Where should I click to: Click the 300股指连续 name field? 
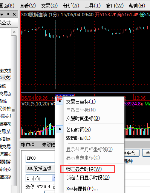coord(40,169)
